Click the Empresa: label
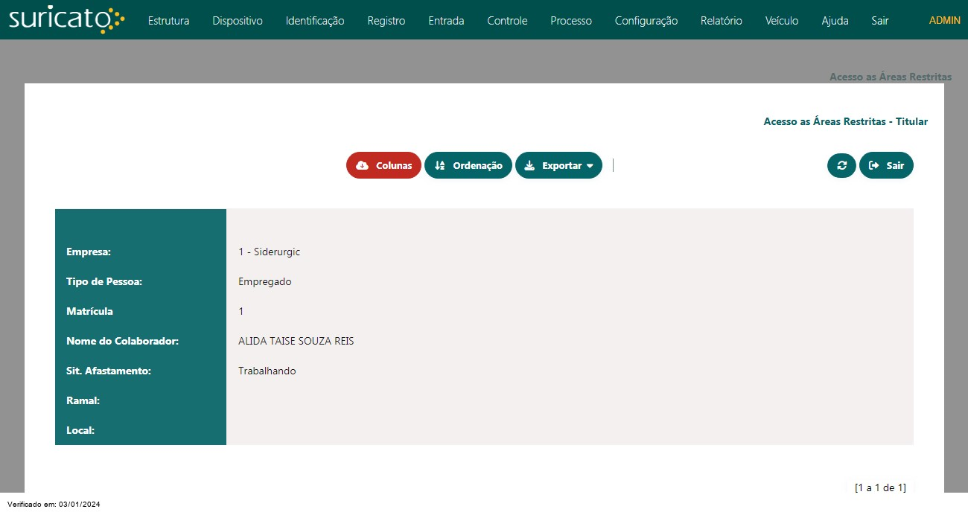Image resolution: width=968 pixels, height=515 pixels. [x=89, y=252]
